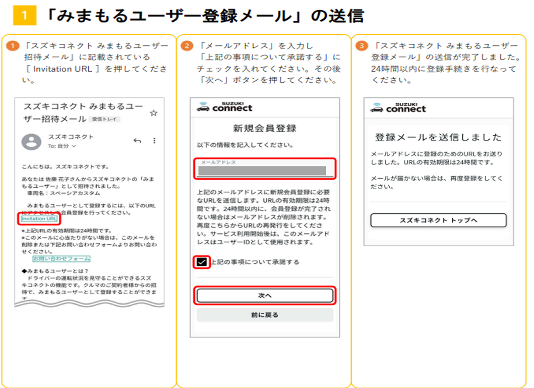Open the three-dot more options menu

click(154, 141)
